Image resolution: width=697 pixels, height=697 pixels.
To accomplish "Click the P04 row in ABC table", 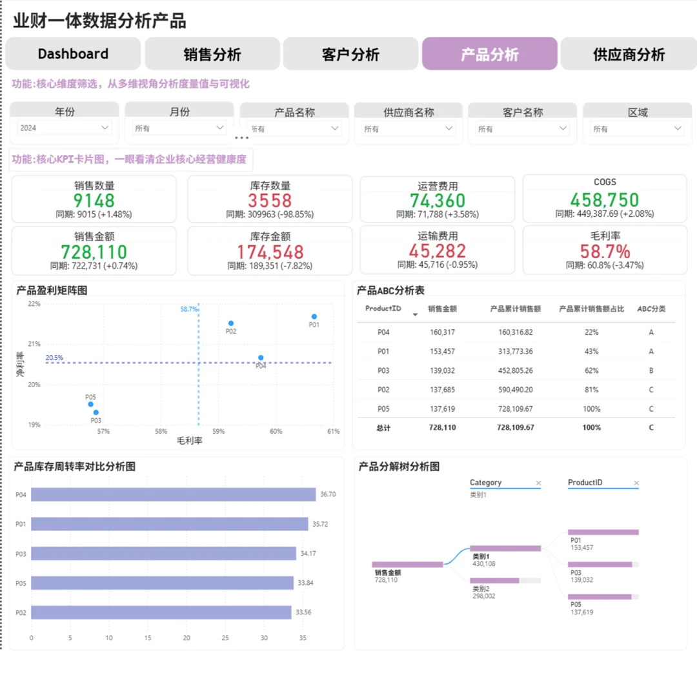I will [516, 332].
